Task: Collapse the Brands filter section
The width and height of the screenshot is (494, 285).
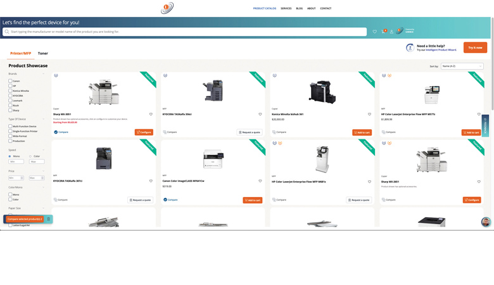Action: coord(43,73)
